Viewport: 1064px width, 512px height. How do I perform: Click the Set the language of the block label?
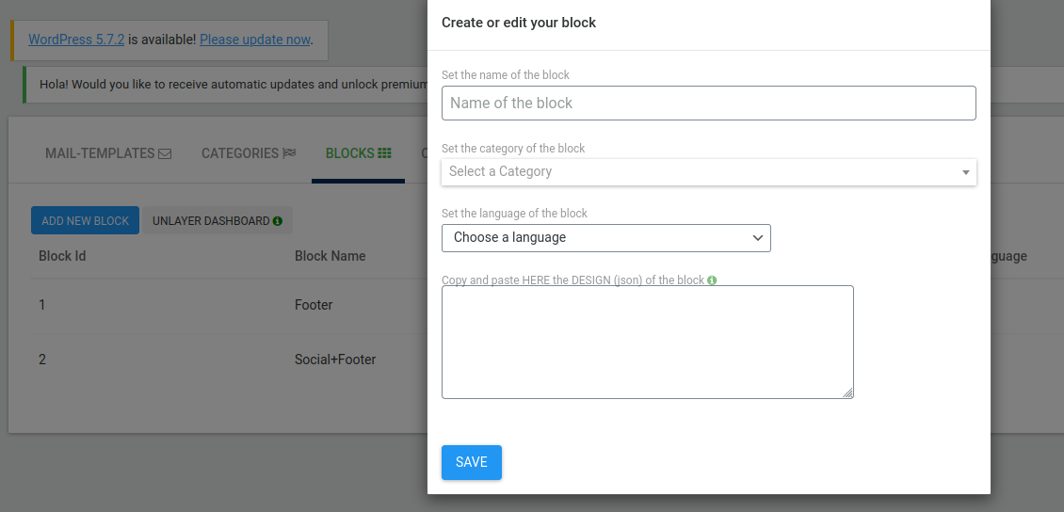(514, 214)
